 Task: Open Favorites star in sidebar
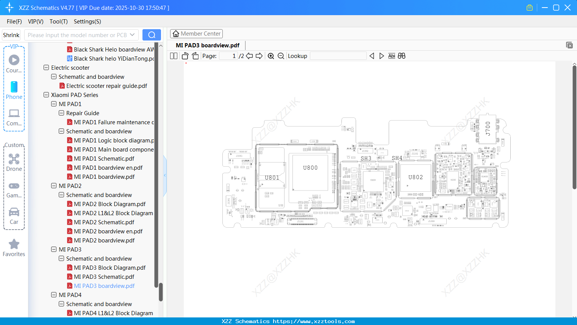point(14,248)
